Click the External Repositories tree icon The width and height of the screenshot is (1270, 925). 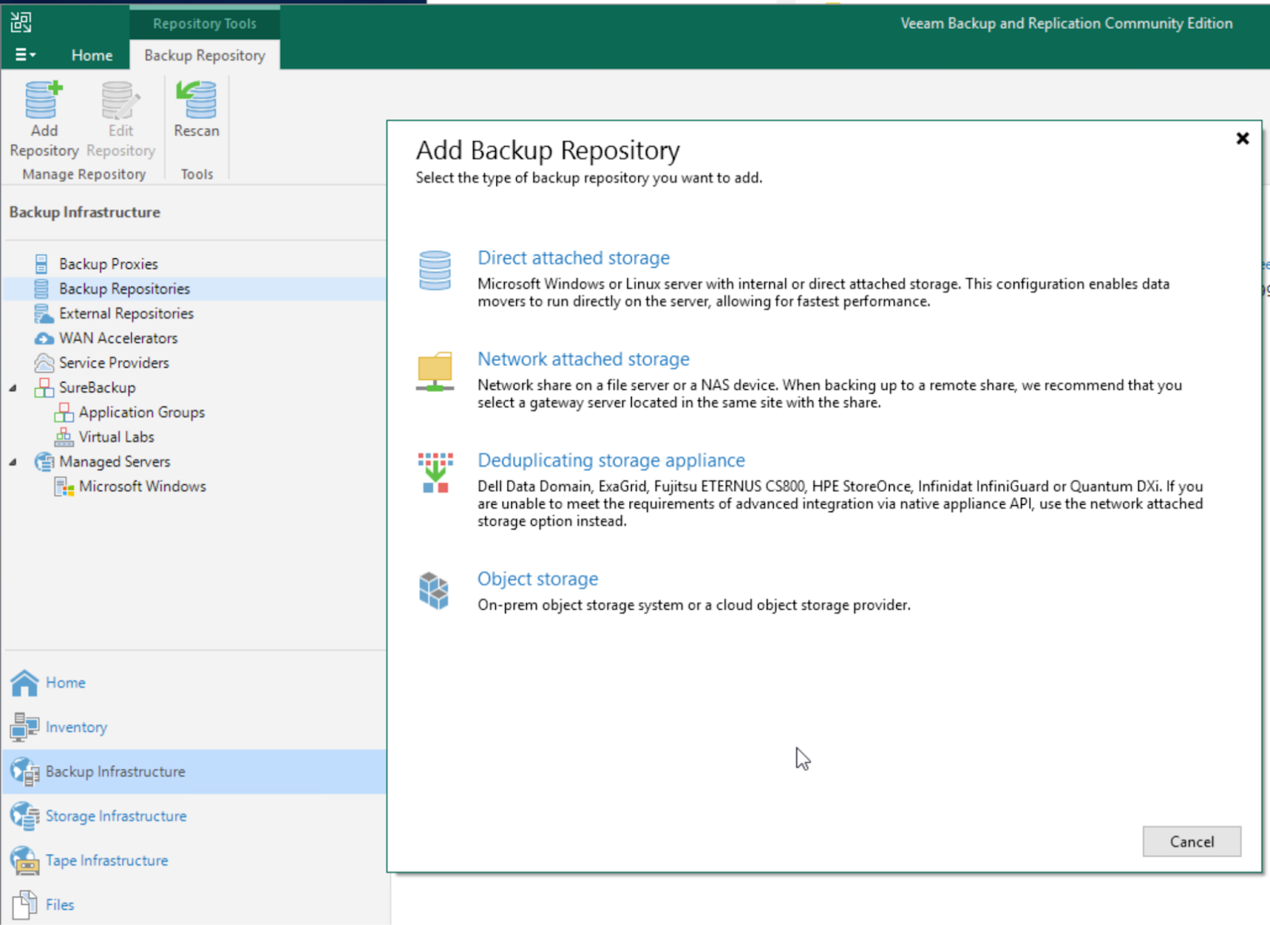click(44, 313)
